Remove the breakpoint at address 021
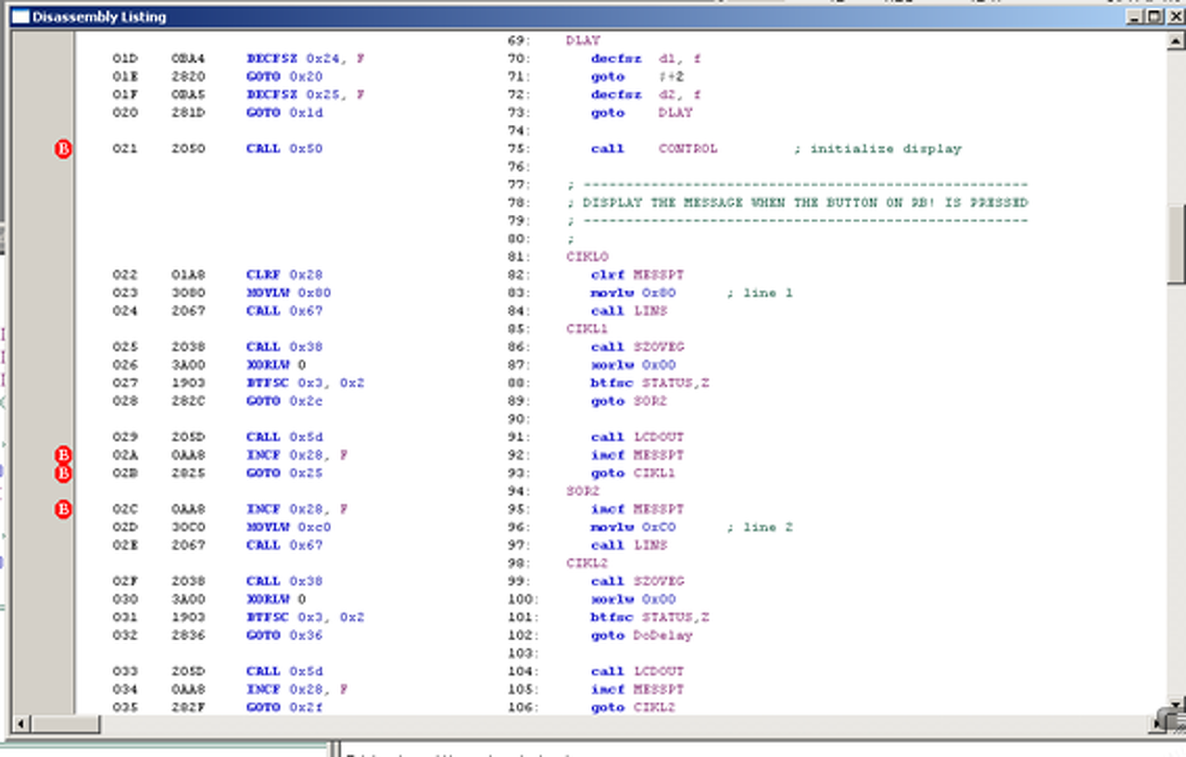 pos(63,149)
